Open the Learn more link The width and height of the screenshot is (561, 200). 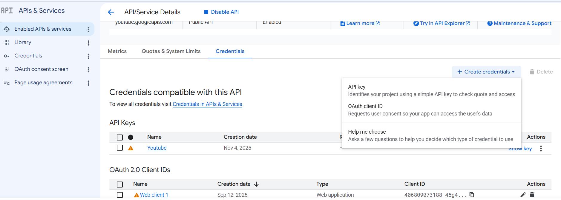click(360, 23)
